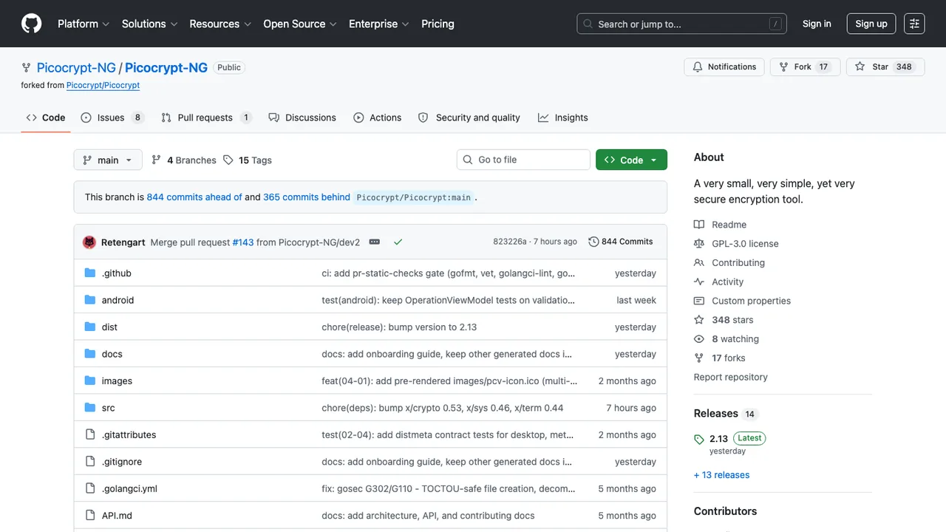Click the tag icon beside release 2.13
Viewport: 946px width, 532px height.
click(699, 440)
